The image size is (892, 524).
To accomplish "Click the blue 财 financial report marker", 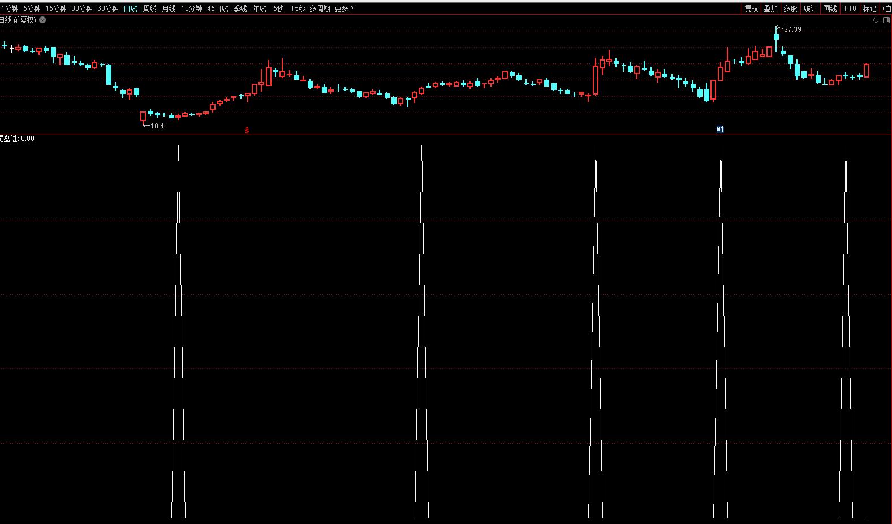I will (x=720, y=130).
